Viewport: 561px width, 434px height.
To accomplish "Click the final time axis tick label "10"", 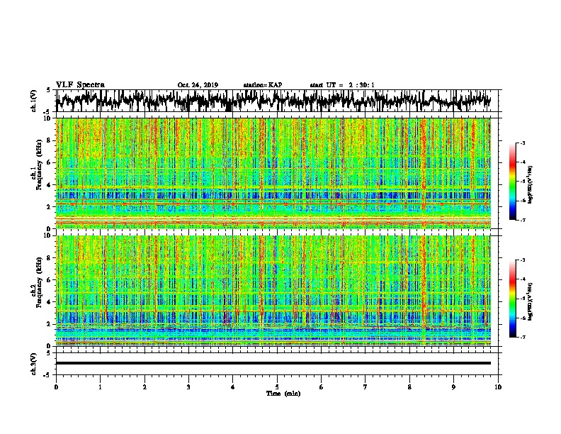I will click(498, 387).
